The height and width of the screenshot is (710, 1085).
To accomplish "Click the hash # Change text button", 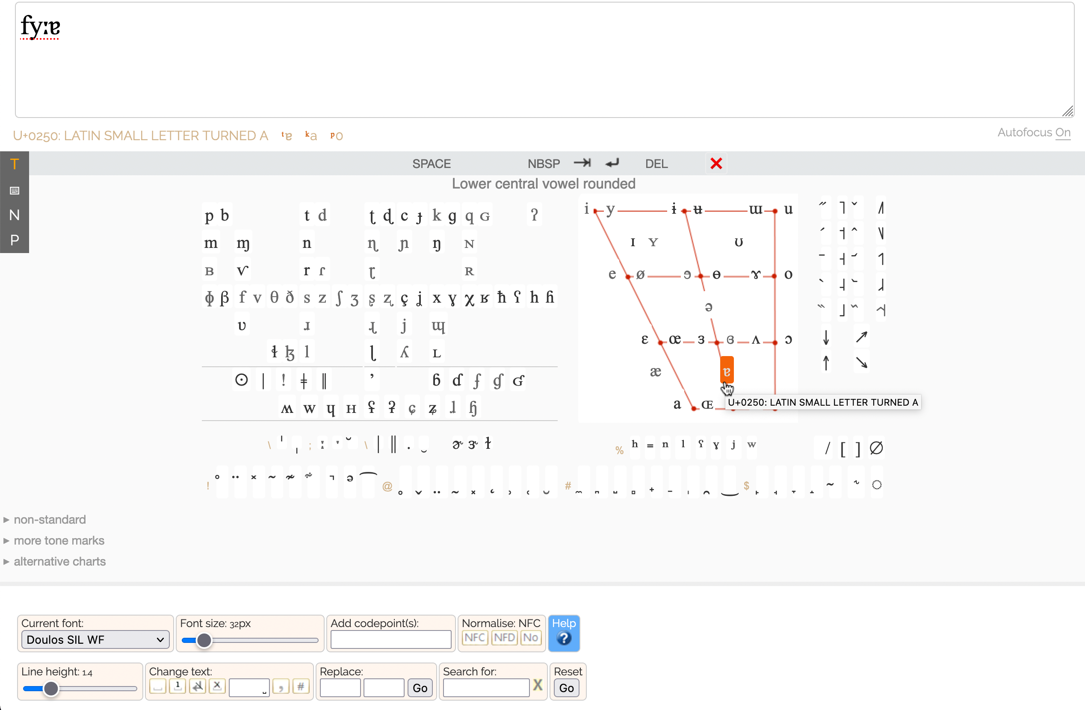I will (300, 686).
